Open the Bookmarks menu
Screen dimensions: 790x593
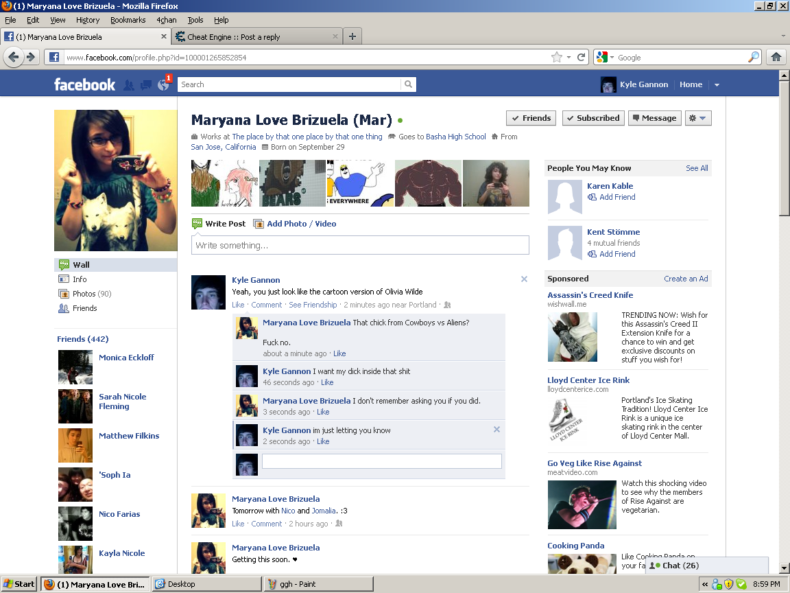[128, 20]
